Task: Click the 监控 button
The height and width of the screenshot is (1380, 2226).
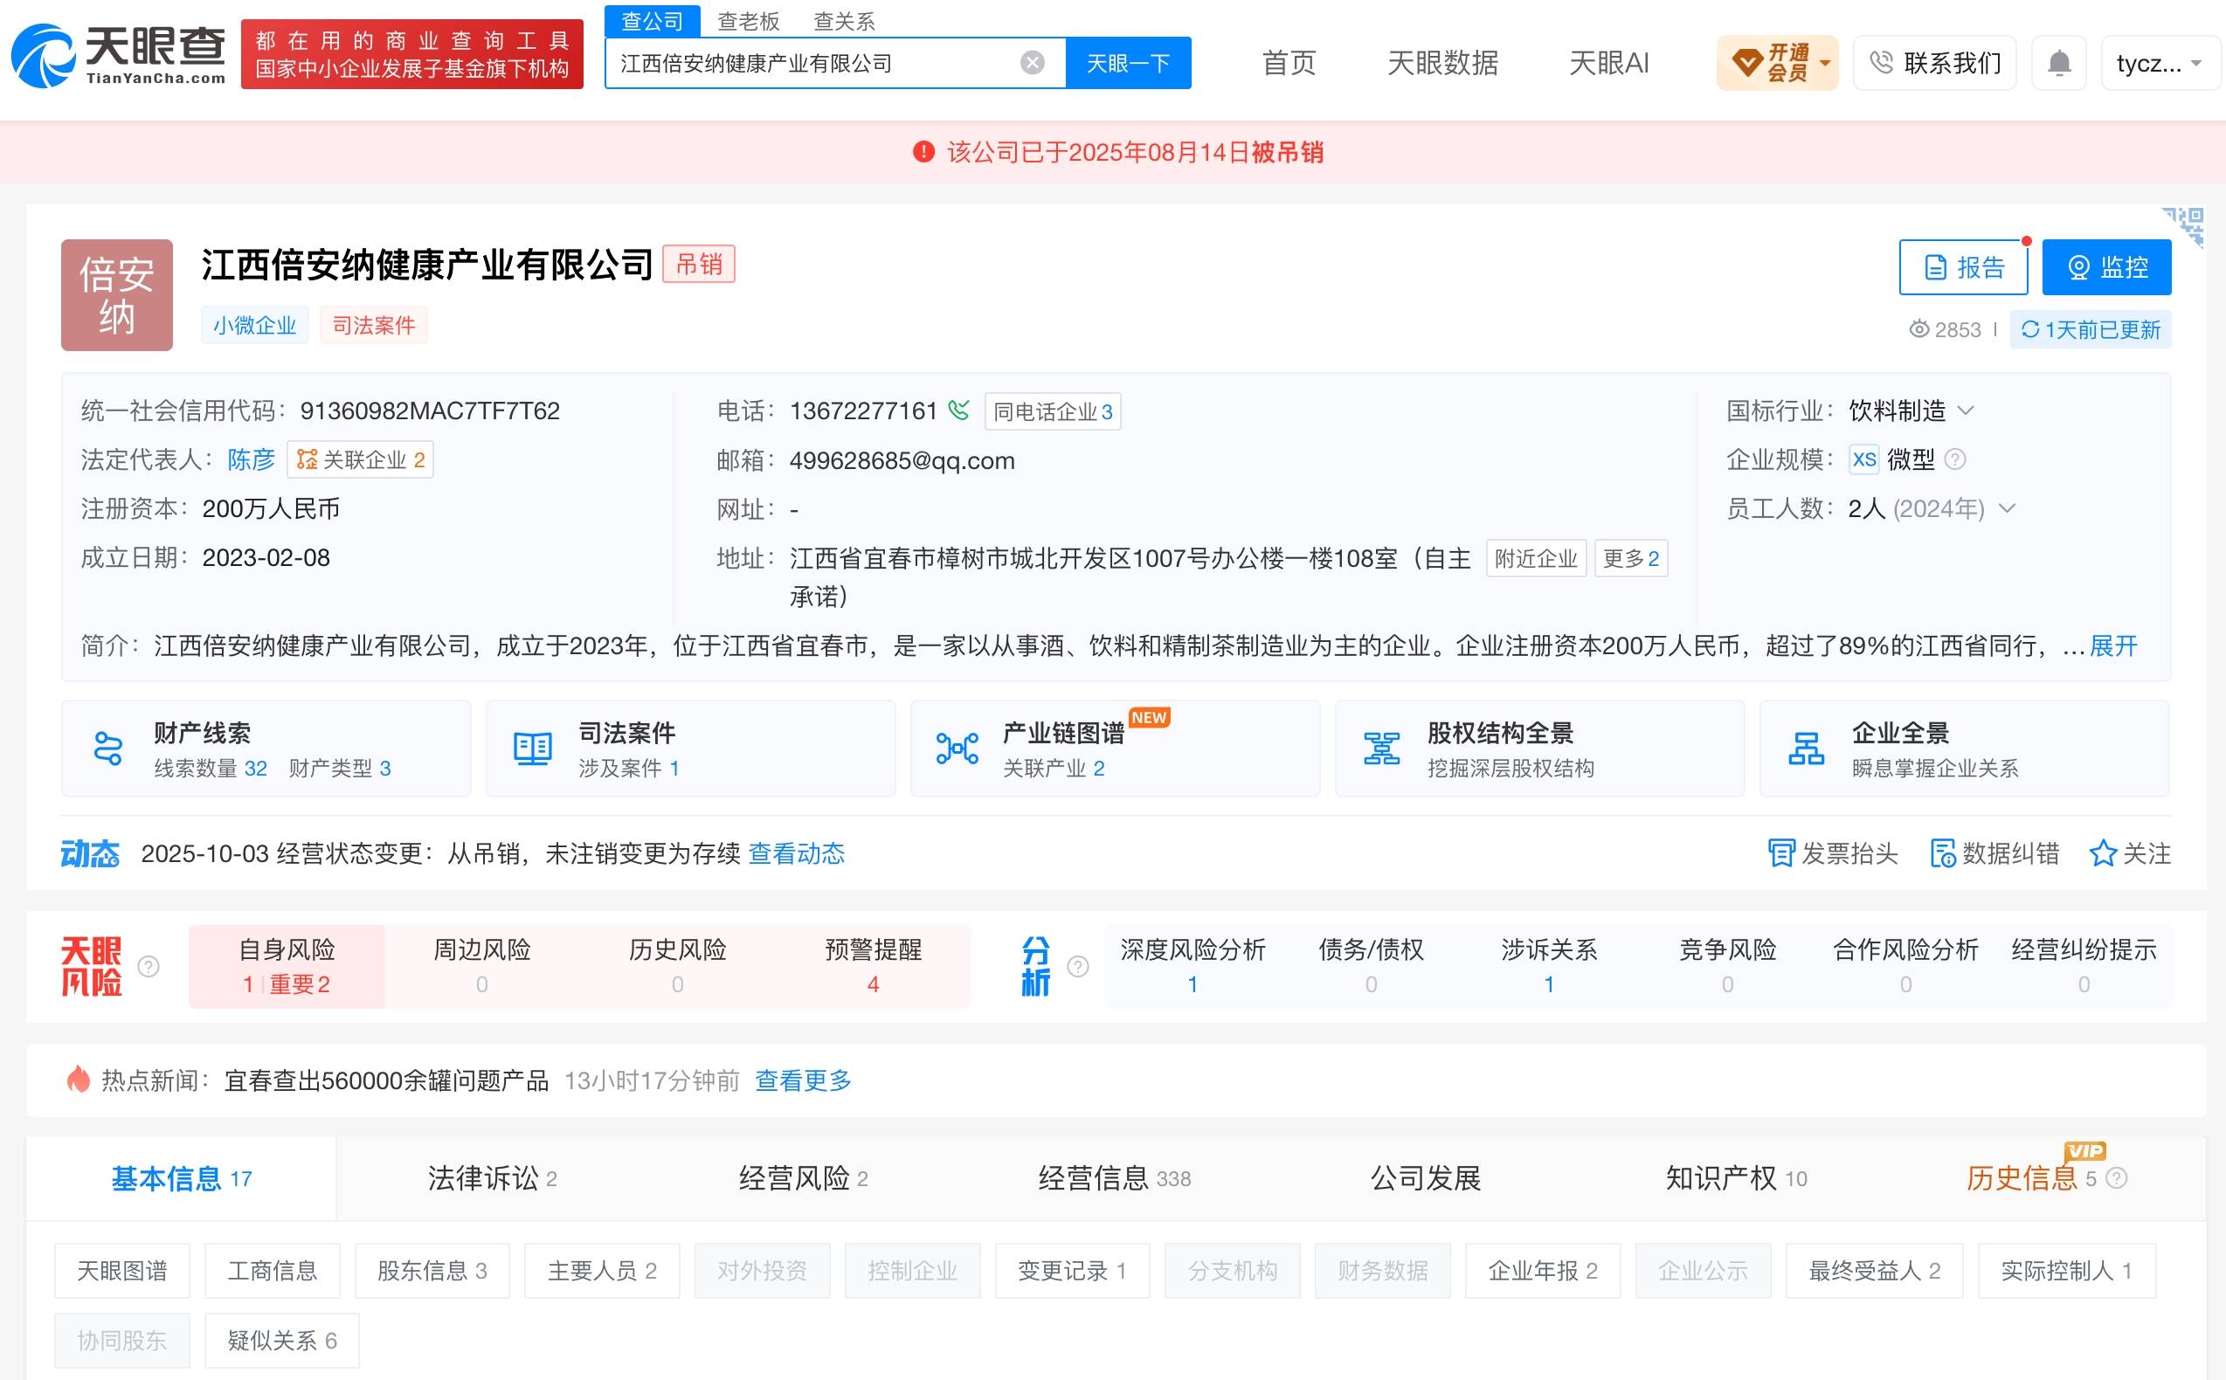Action: (2106, 267)
